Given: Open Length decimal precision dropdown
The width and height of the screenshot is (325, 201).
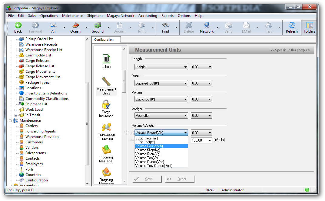Looking at the screenshot, I should click(201, 67).
